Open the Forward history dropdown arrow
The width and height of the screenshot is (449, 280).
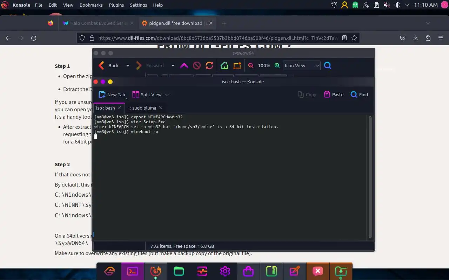(x=173, y=65)
